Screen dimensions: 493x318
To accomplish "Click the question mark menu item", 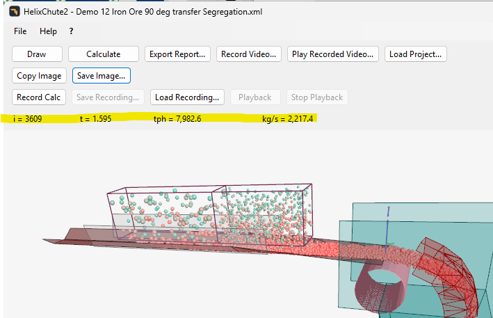I will [71, 31].
